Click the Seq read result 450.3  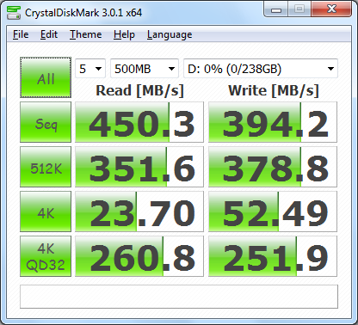click(x=139, y=122)
